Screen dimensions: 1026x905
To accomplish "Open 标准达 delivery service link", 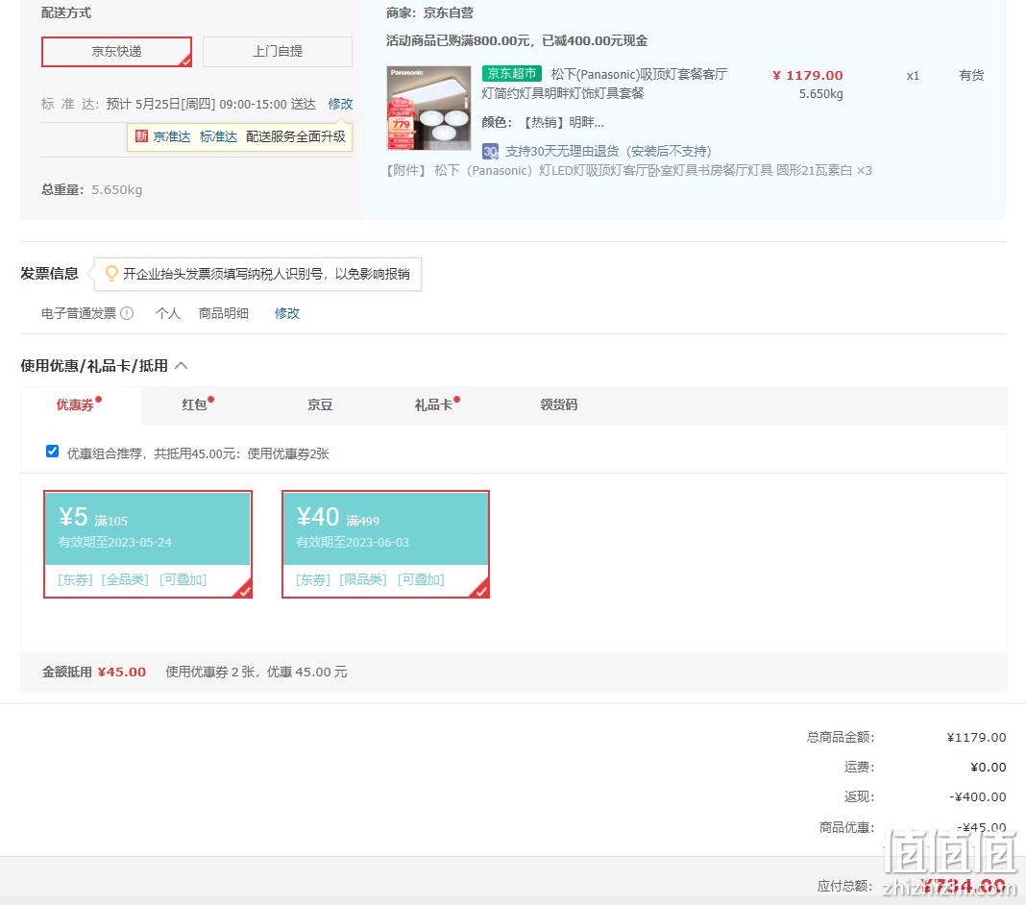I will click(x=218, y=136).
